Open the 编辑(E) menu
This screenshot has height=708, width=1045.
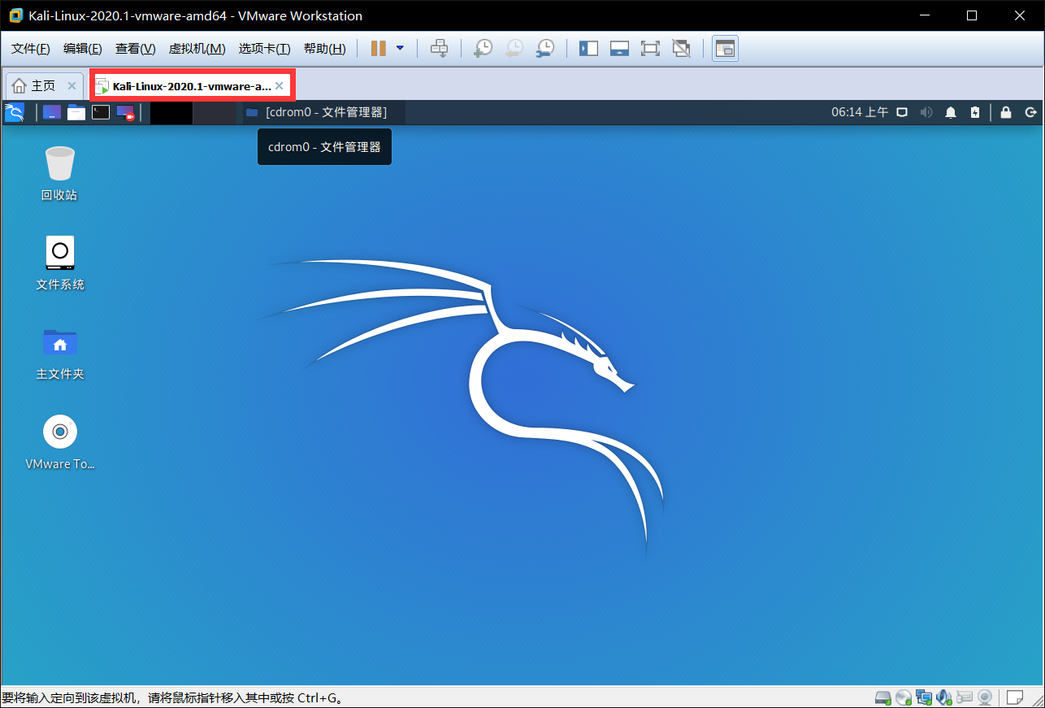point(83,49)
